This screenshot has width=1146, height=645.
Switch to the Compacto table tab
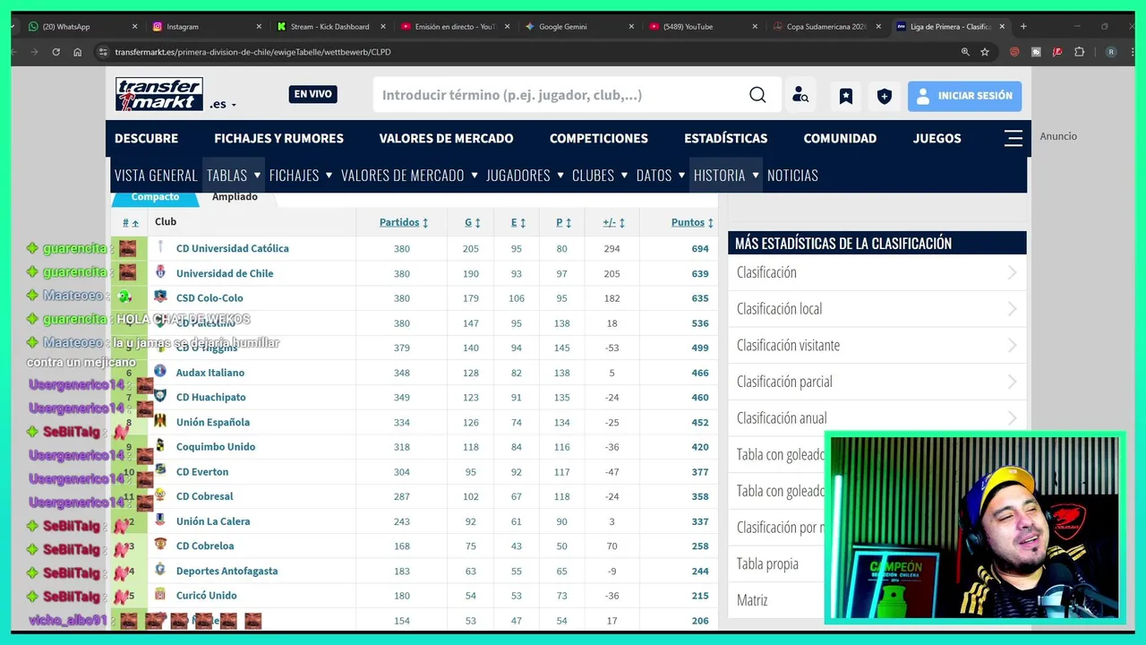(155, 197)
